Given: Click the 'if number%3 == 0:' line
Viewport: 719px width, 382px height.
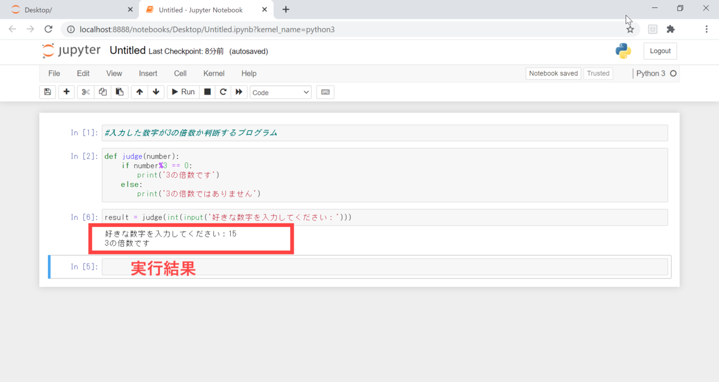Looking at the screenshot, I should [157, 166].
